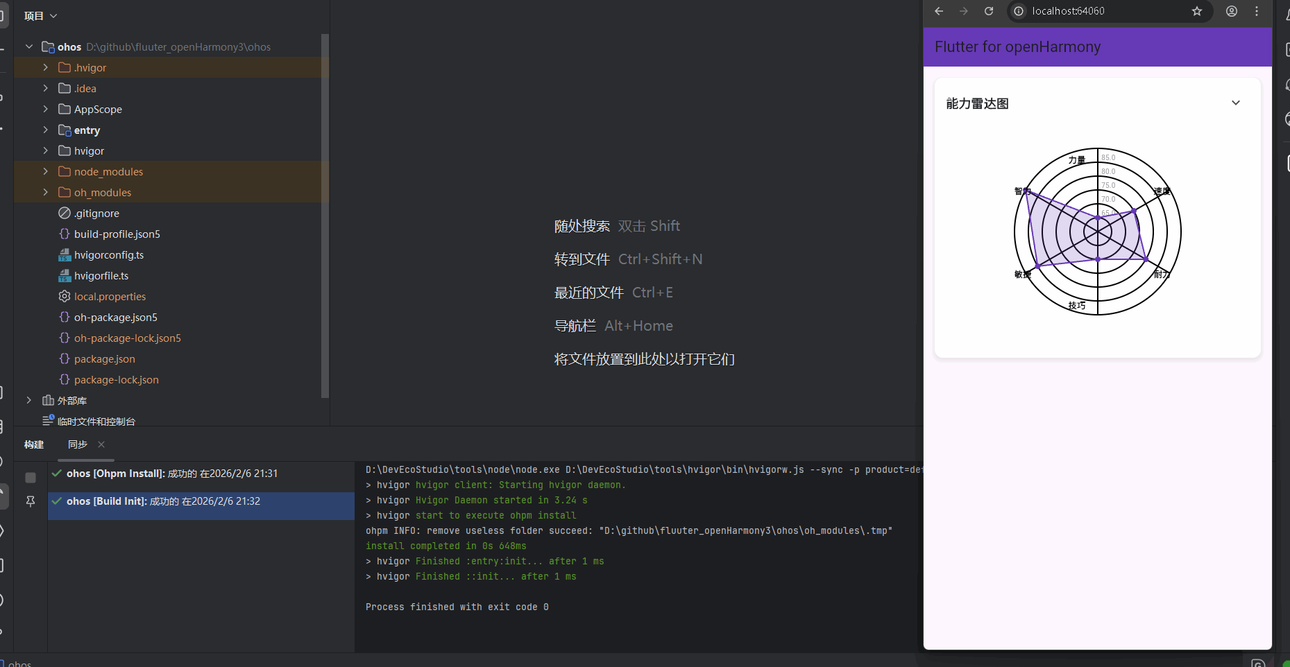Open local.properties file

110,296
